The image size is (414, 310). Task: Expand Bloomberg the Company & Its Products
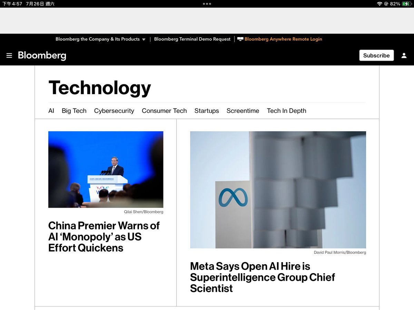click(100, 39)
